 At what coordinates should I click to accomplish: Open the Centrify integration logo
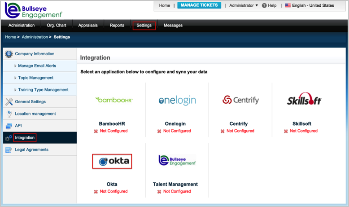240,100
